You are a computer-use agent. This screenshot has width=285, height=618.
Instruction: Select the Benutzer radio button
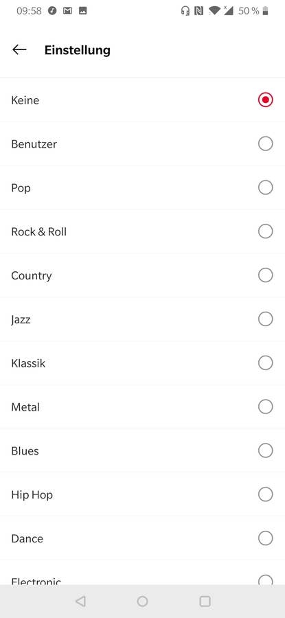tap(265, 144)
